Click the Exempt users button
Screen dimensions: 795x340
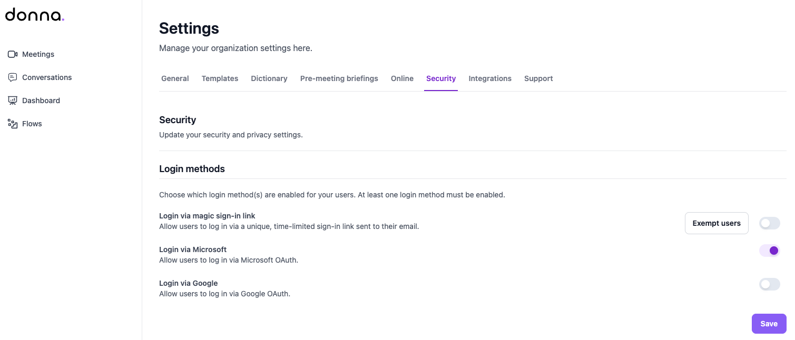717,223
